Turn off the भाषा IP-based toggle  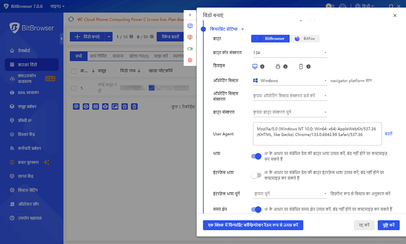(256, 156)
